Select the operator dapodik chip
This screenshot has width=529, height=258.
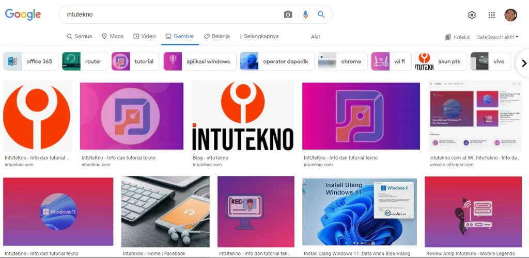click(x=277, y=61)
